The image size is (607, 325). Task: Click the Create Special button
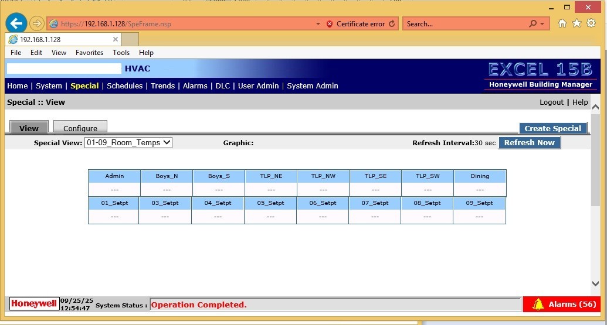[x=553, y=128]
